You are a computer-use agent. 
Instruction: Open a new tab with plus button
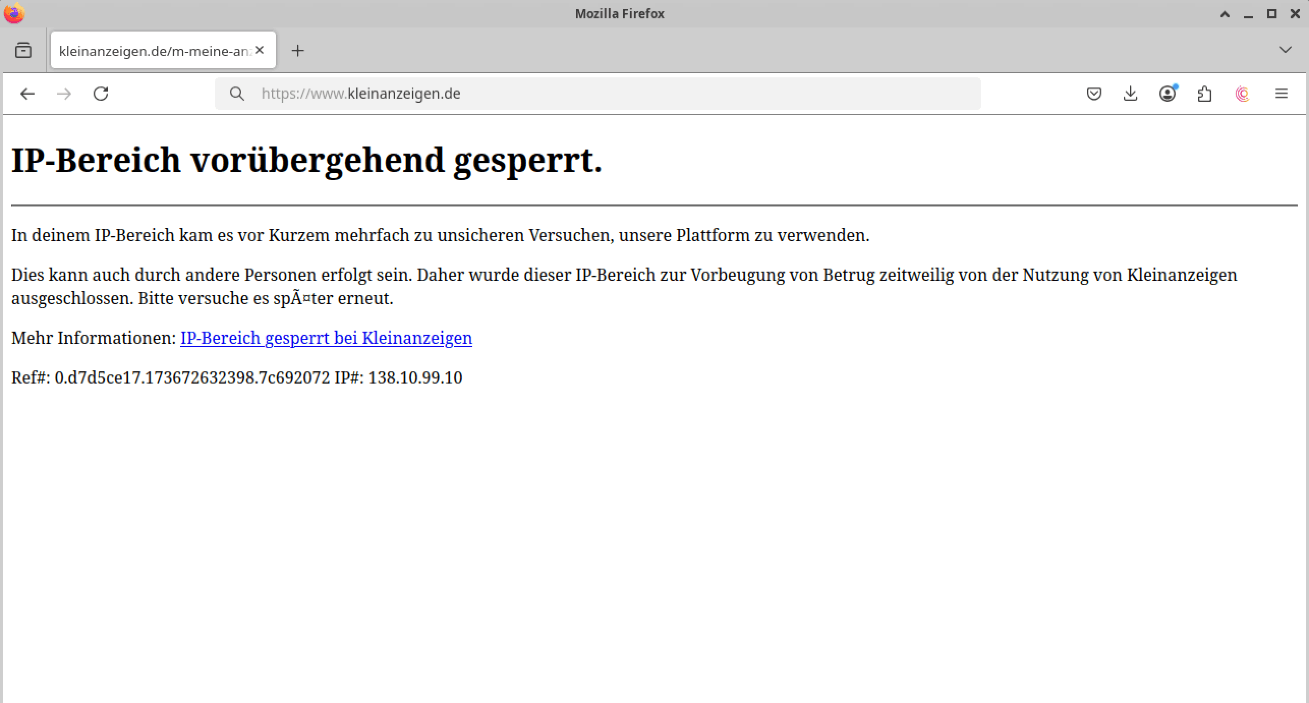coord(298,50)
